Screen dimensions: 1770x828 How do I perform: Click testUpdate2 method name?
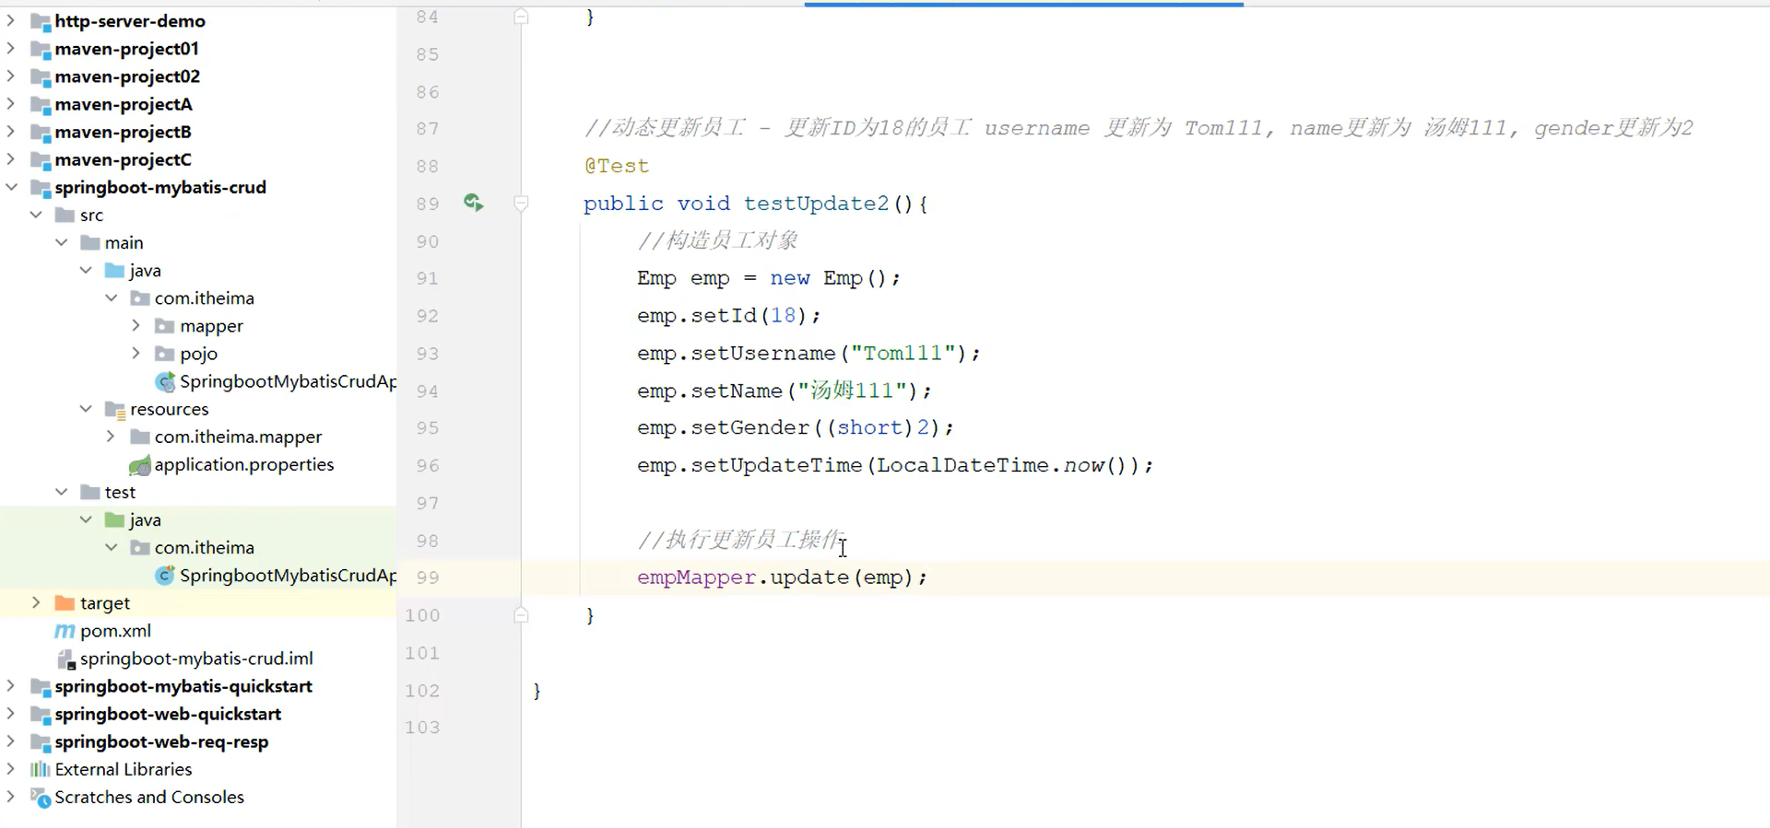817,204
